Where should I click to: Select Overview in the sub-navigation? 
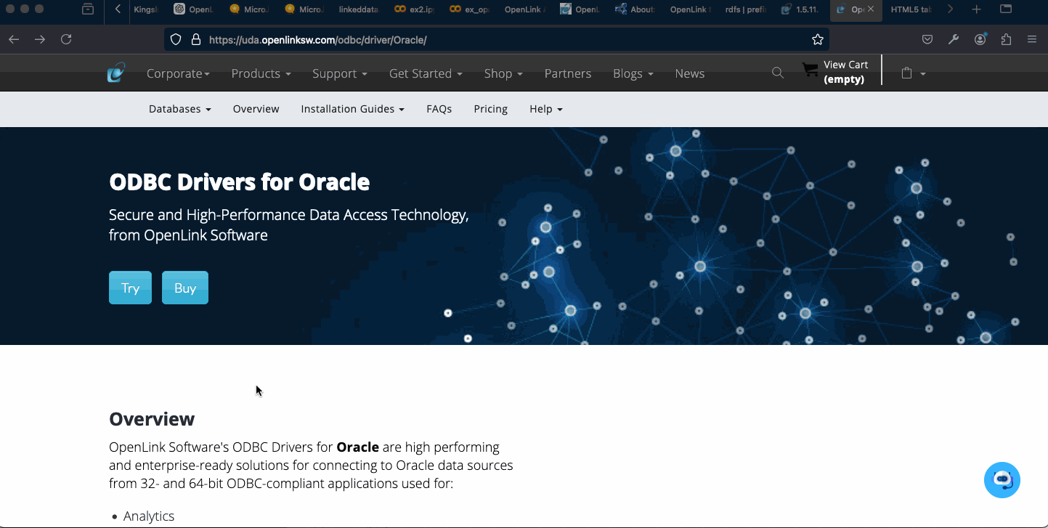point(256,109)
